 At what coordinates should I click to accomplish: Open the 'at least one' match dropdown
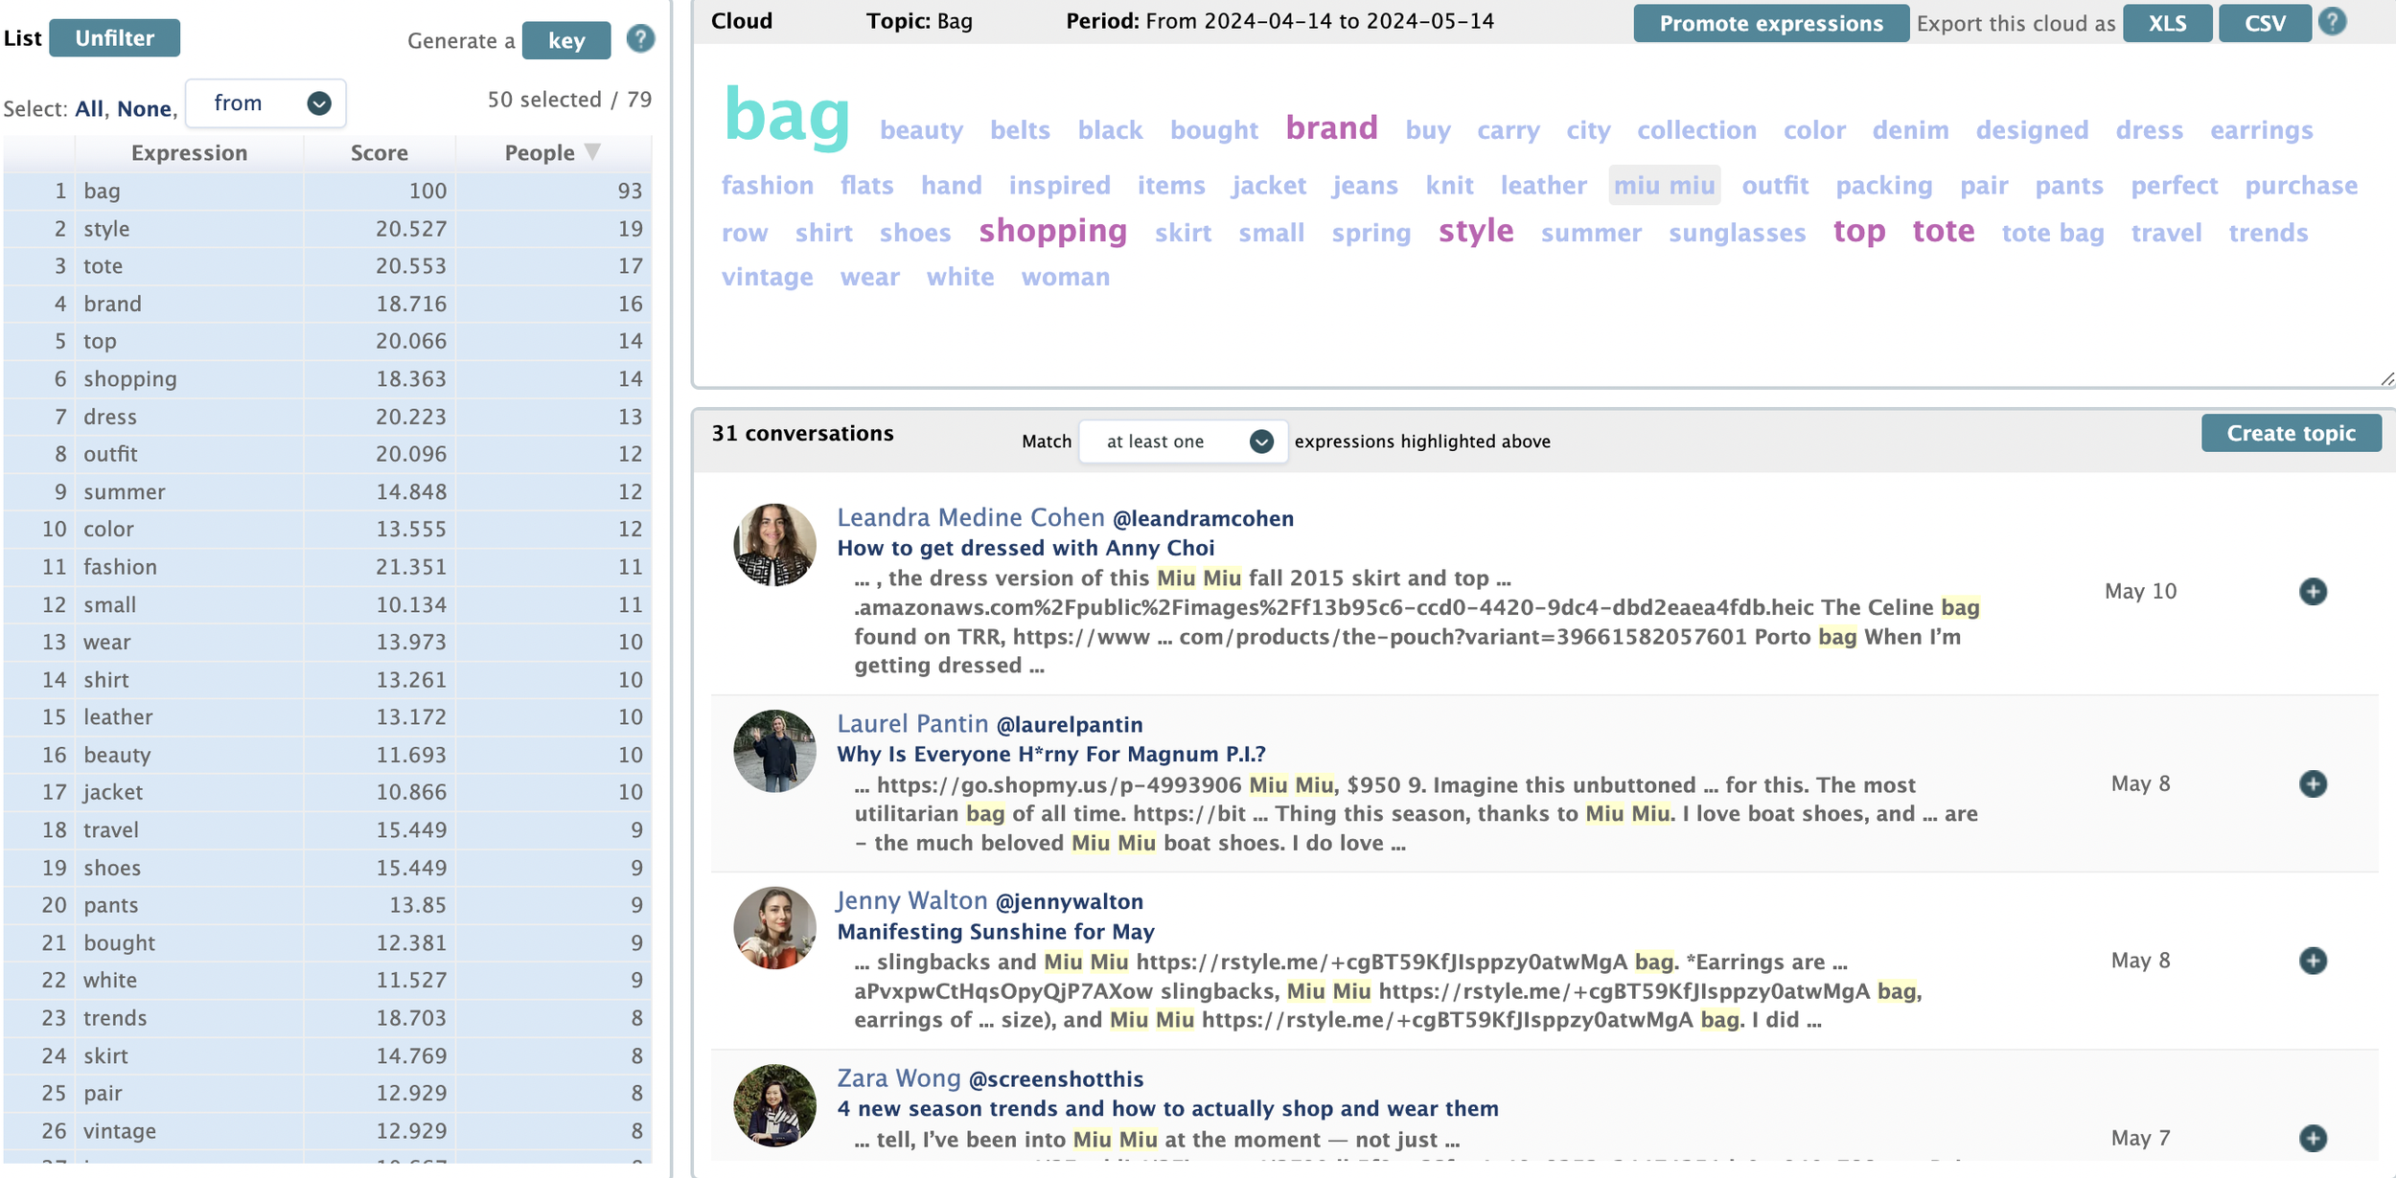click(x=1183, y=442)
